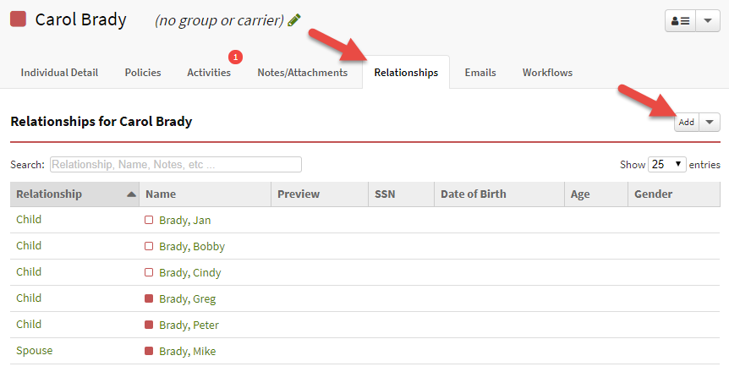This screenshot has height=372, width=729.
Task: Click the empty square icon beside Brady, Bobby
Action: 149,246
